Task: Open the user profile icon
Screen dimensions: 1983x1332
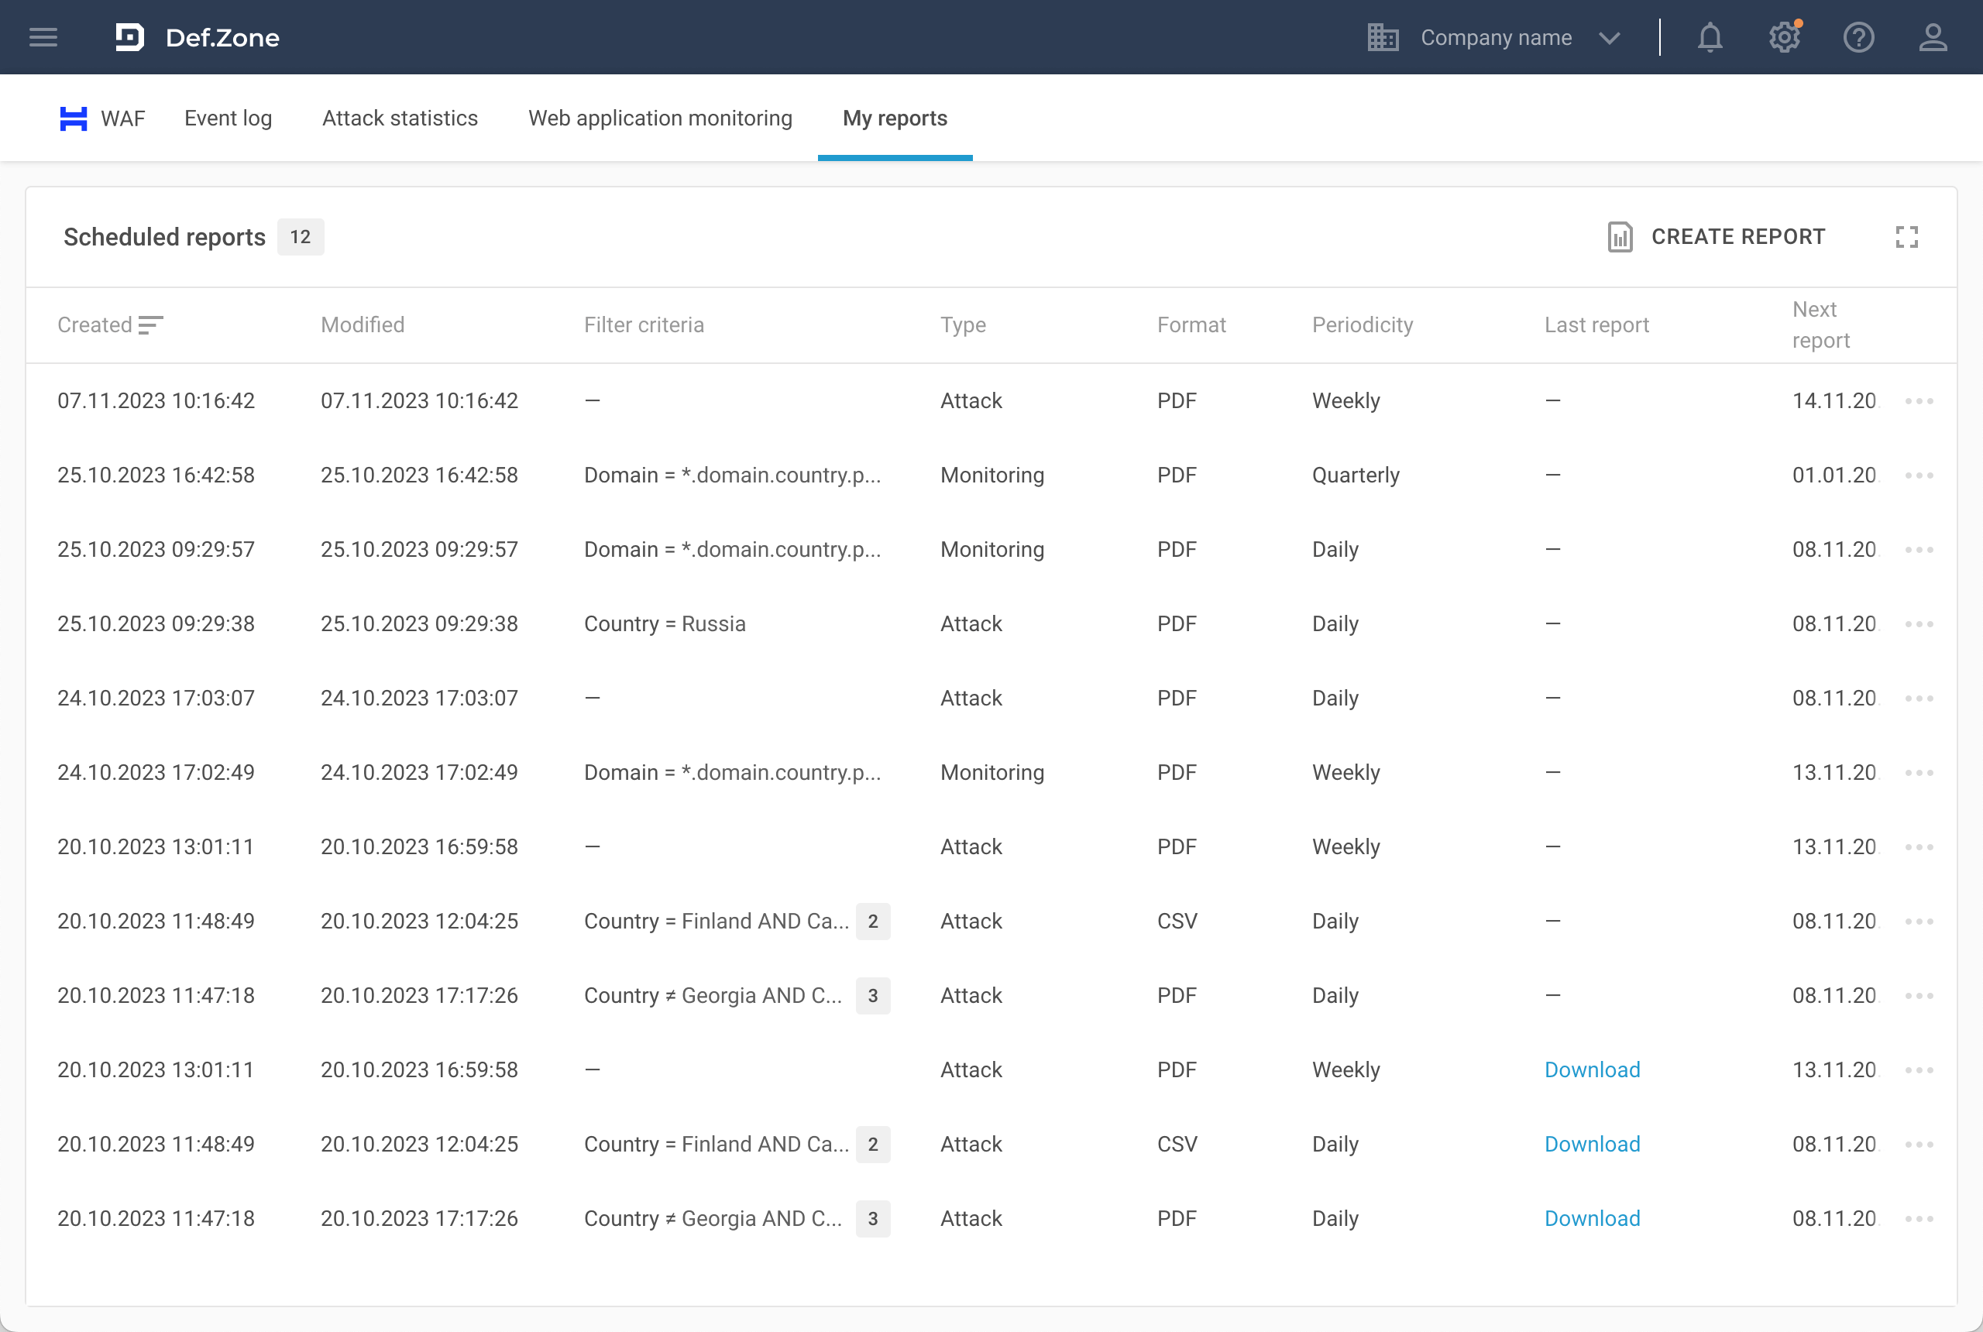Action: click(x=1933, y=37)
